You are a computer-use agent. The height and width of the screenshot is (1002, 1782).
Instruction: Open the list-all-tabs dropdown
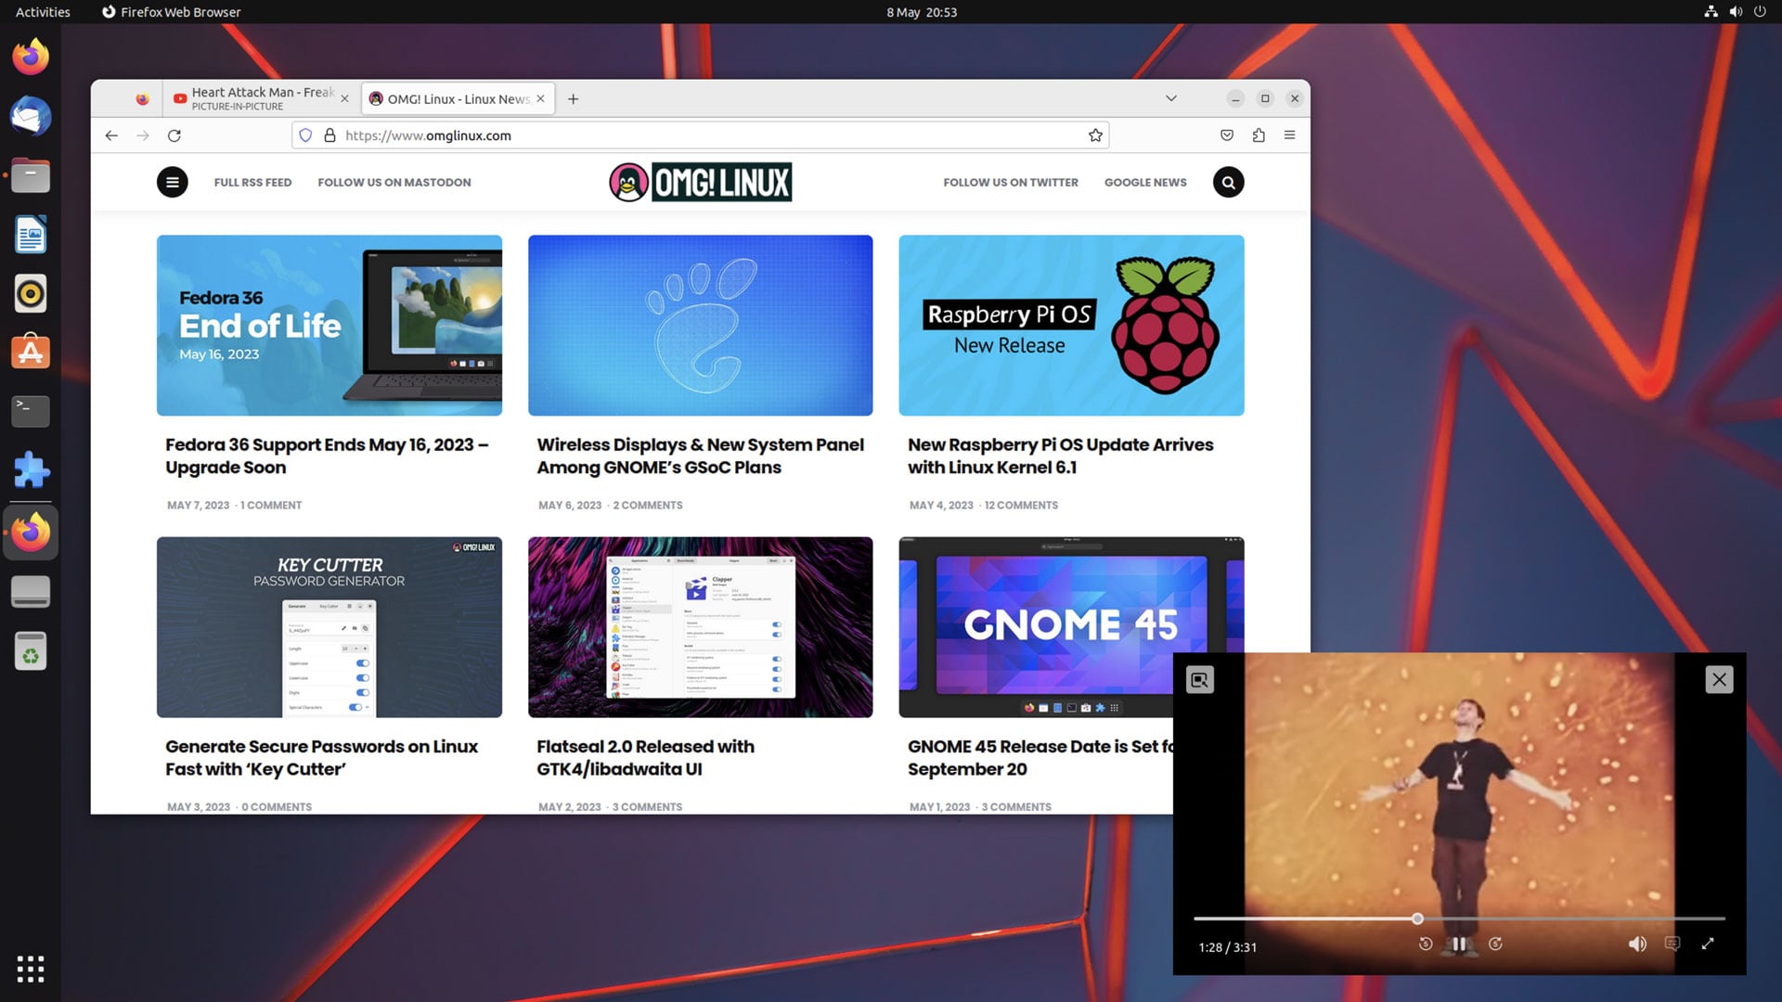click(x=1170, y=98)
